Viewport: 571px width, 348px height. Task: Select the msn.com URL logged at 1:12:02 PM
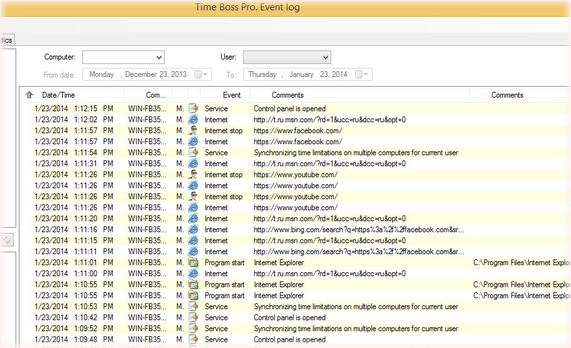click(x=329, y=120)
